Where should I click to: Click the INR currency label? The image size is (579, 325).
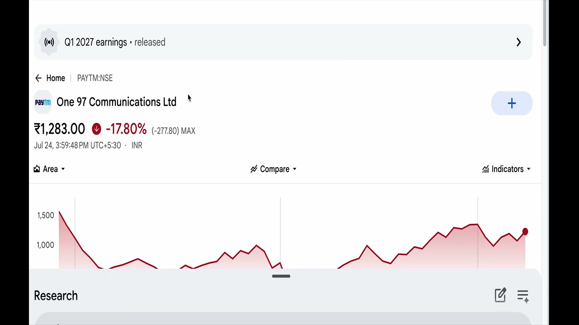pos(137,145)
